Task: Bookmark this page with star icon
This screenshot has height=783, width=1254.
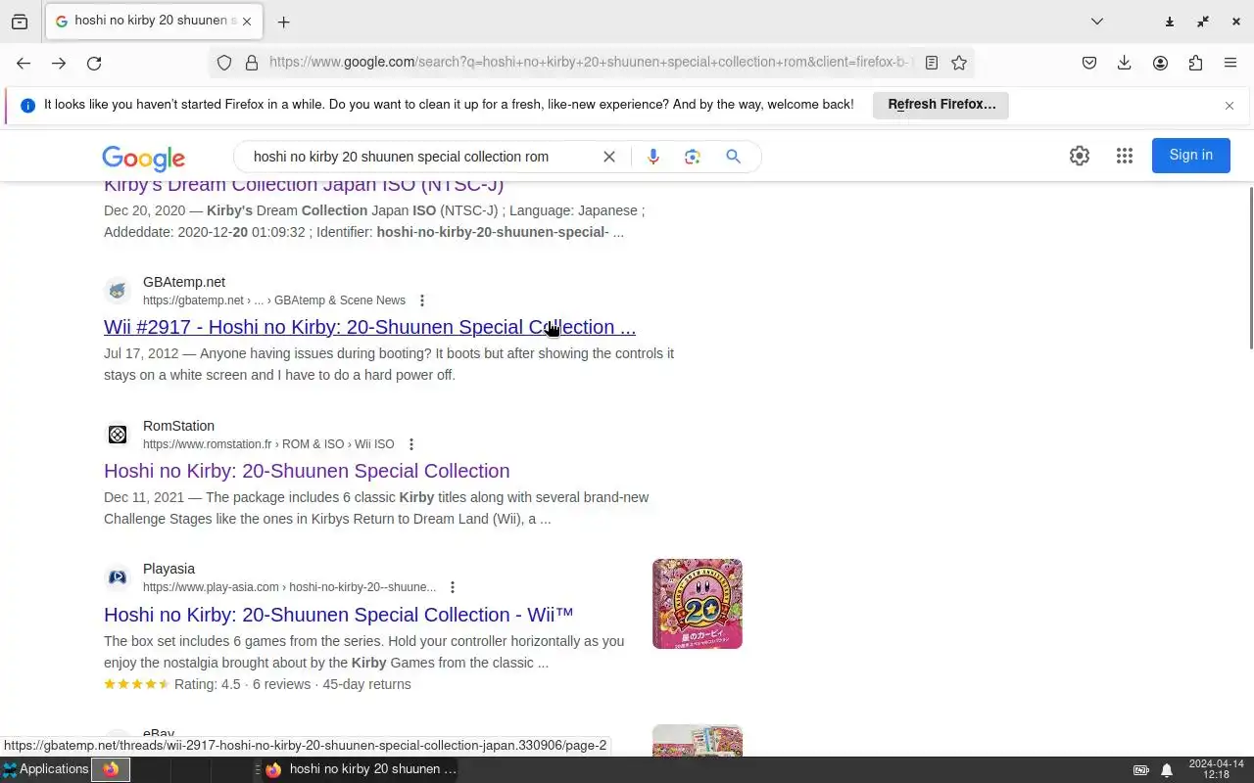Action: (x=959, y=63)
